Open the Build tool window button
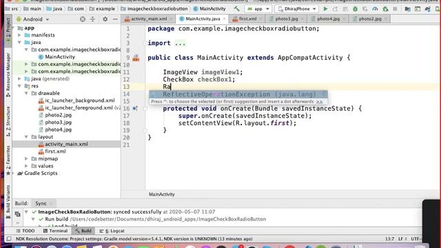The width and height of the screenshot is (441, 248). (x=83, y=231)
